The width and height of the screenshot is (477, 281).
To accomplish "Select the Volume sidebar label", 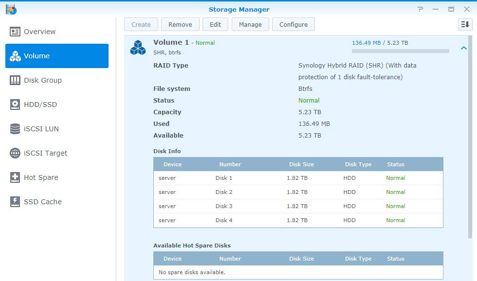I will (37, 56).
